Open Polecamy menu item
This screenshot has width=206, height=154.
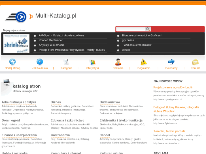pyautogui.click(x=171, y=68)
